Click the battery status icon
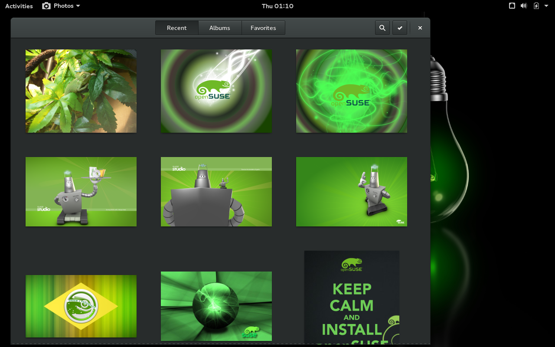This screenshot has height=347, width=555. click(x=536, y=6)
